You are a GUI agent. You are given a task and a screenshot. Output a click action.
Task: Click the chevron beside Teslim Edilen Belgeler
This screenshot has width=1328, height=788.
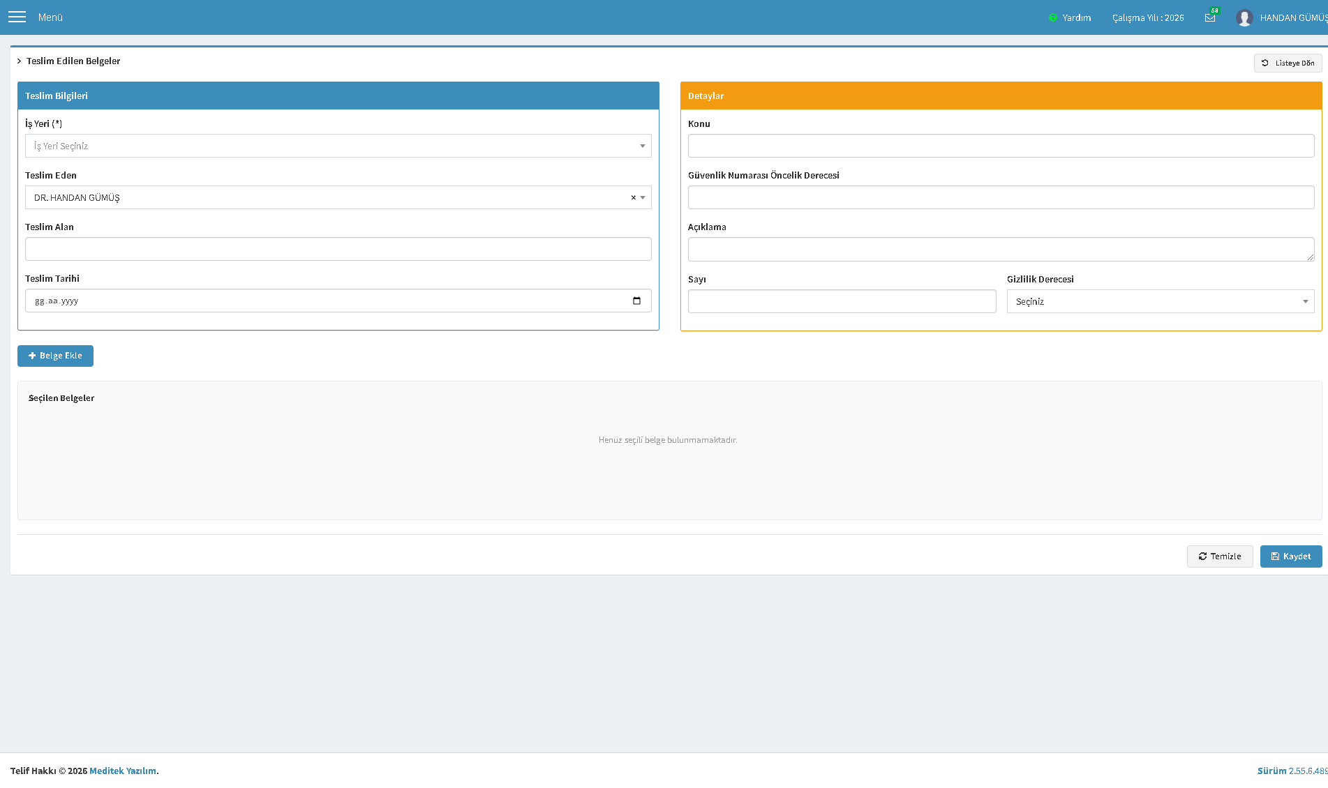point(19,61)
